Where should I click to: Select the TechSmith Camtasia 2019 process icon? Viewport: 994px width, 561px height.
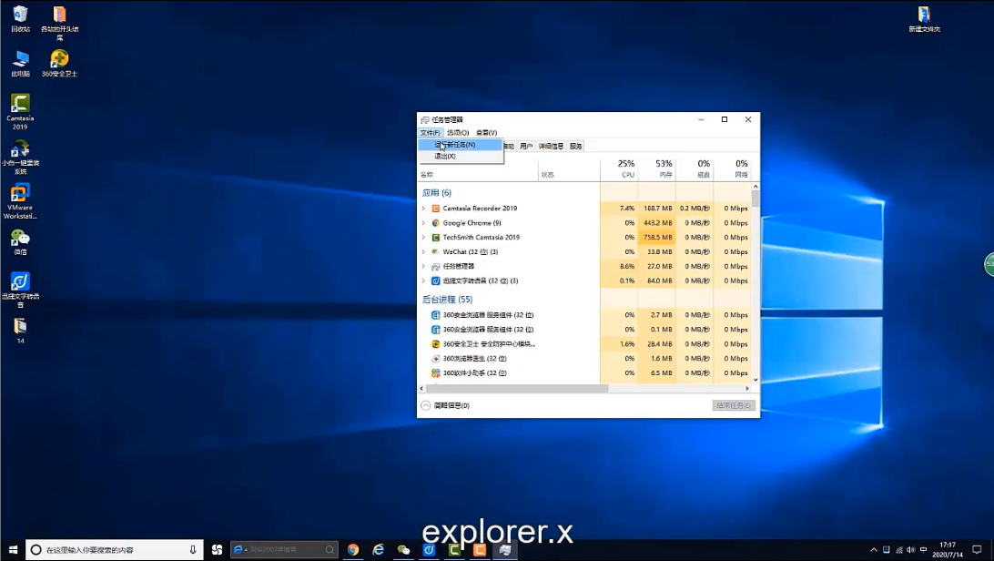(x=435, y=238)
